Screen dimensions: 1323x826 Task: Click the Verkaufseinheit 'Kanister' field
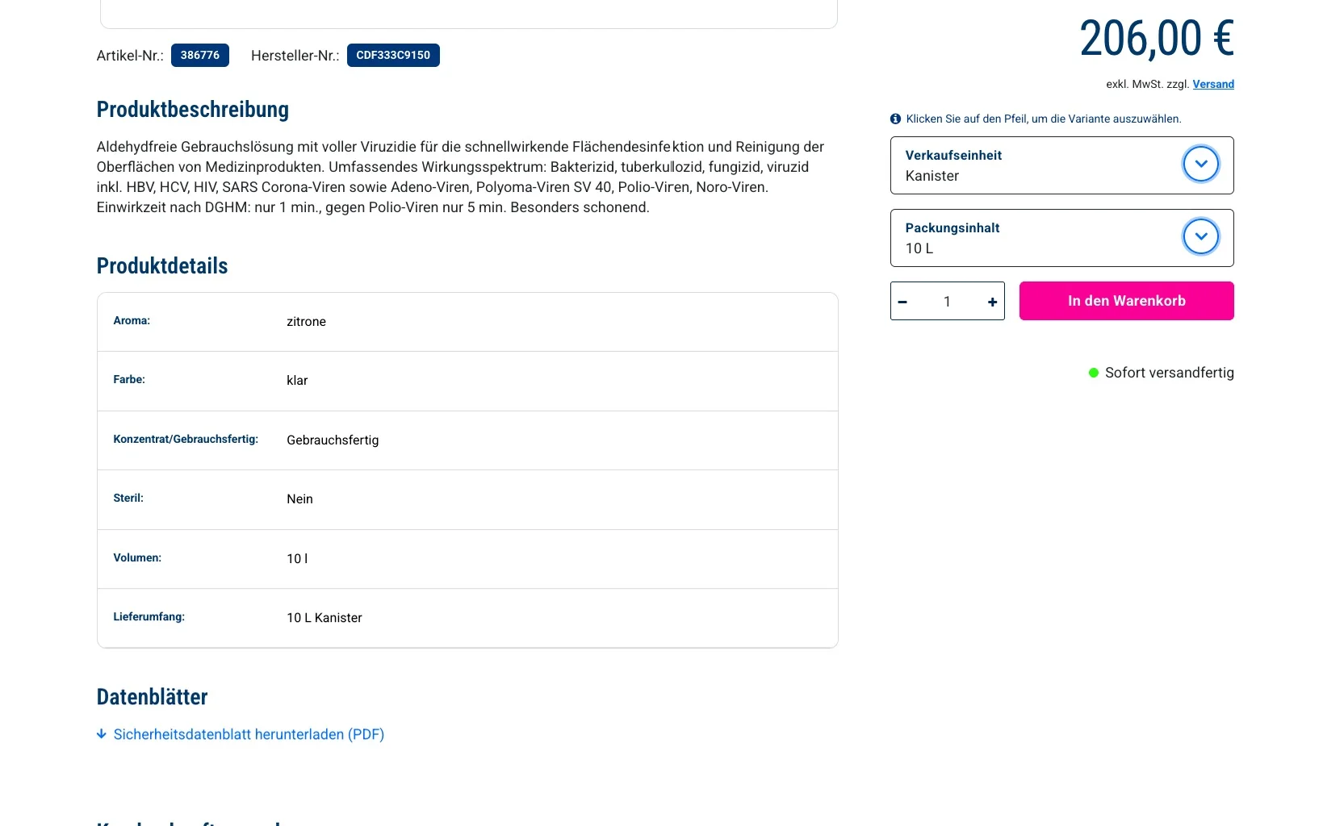(1061, 165)
